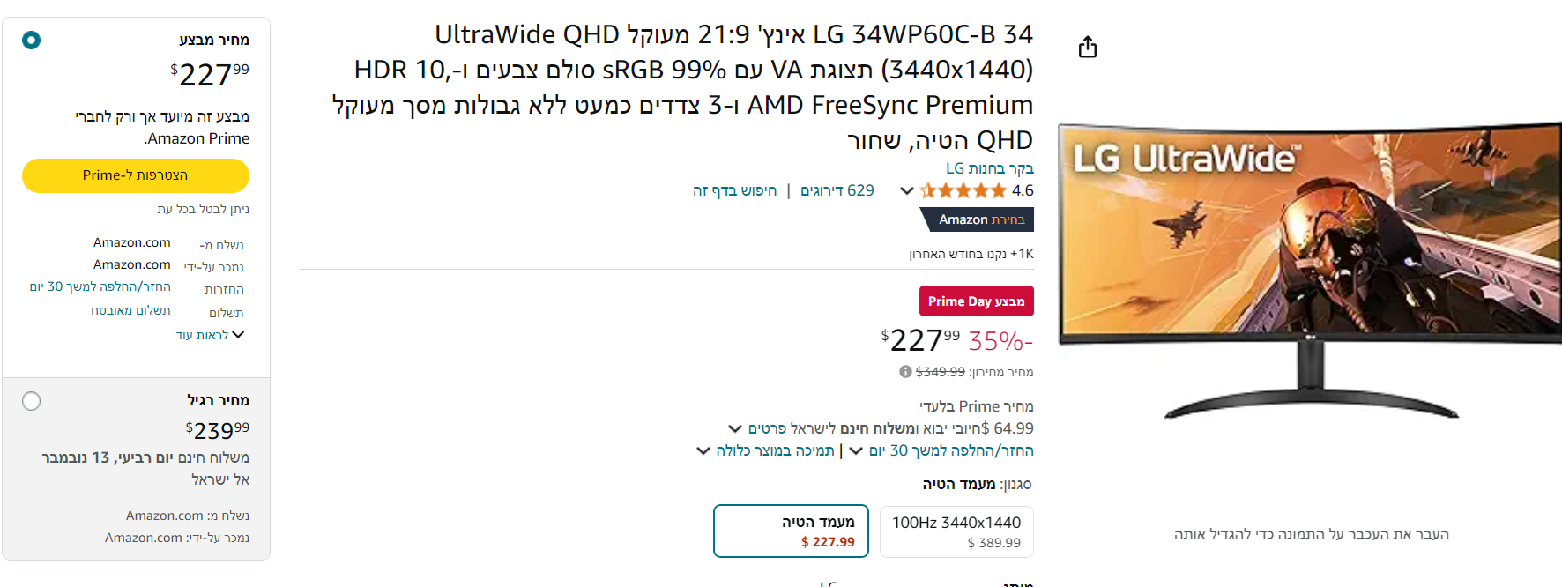Click the orange star rating icons

coord(963,189)
